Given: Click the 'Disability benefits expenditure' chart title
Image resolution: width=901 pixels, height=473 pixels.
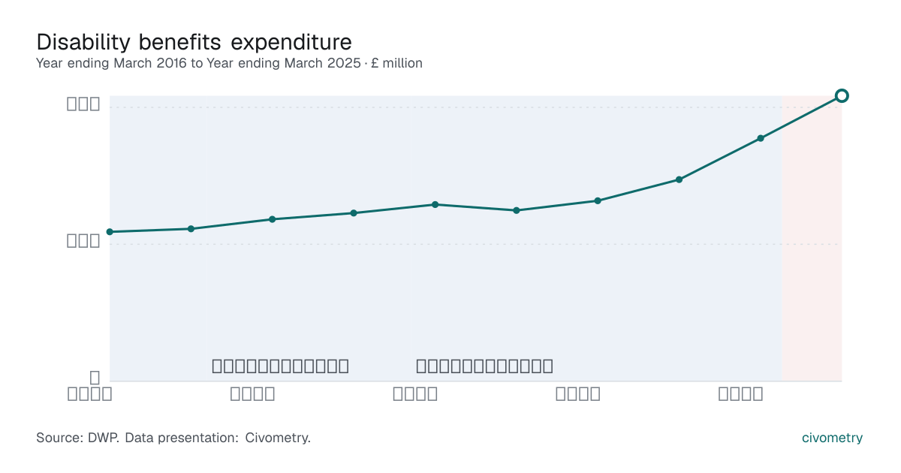Looking at the screenshot, I should pos(194,41).
